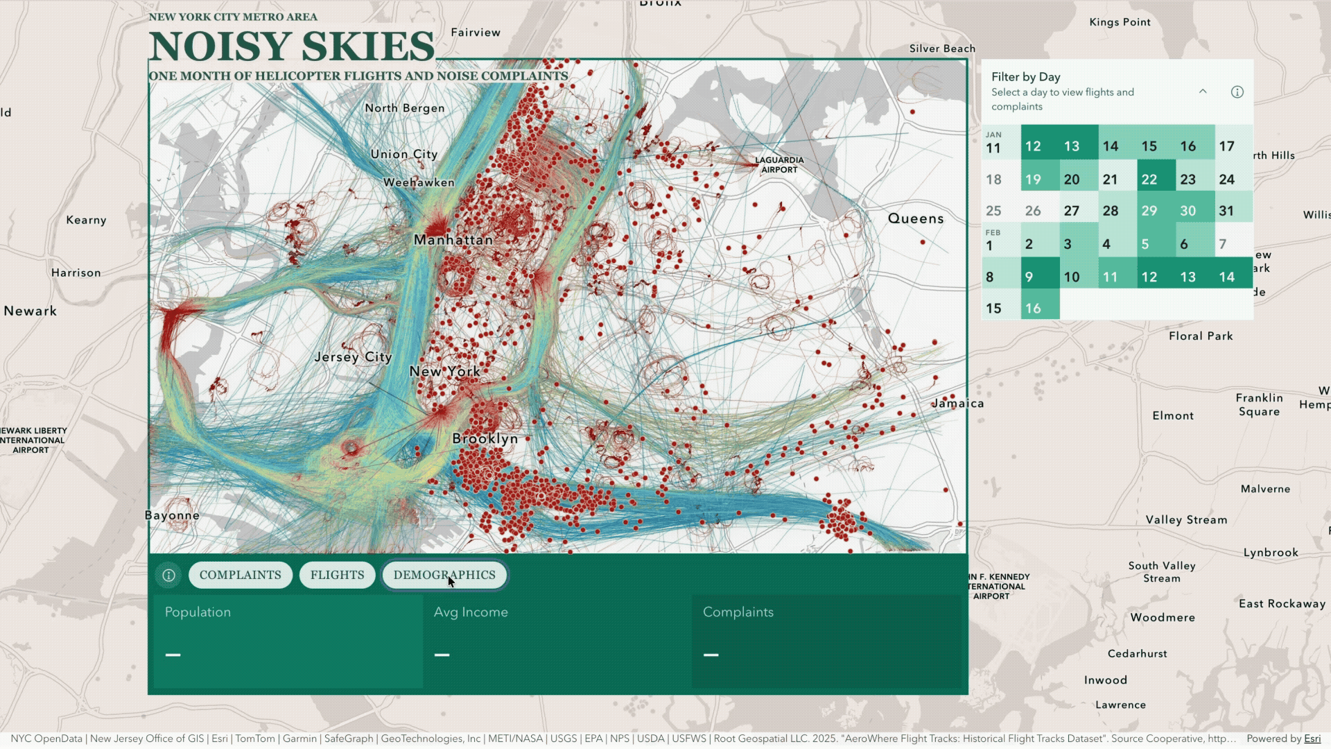This screenshot has height=749, width=1331.
Task: Click the Manhattan label on the map
Action: click(x=453, y=240)
